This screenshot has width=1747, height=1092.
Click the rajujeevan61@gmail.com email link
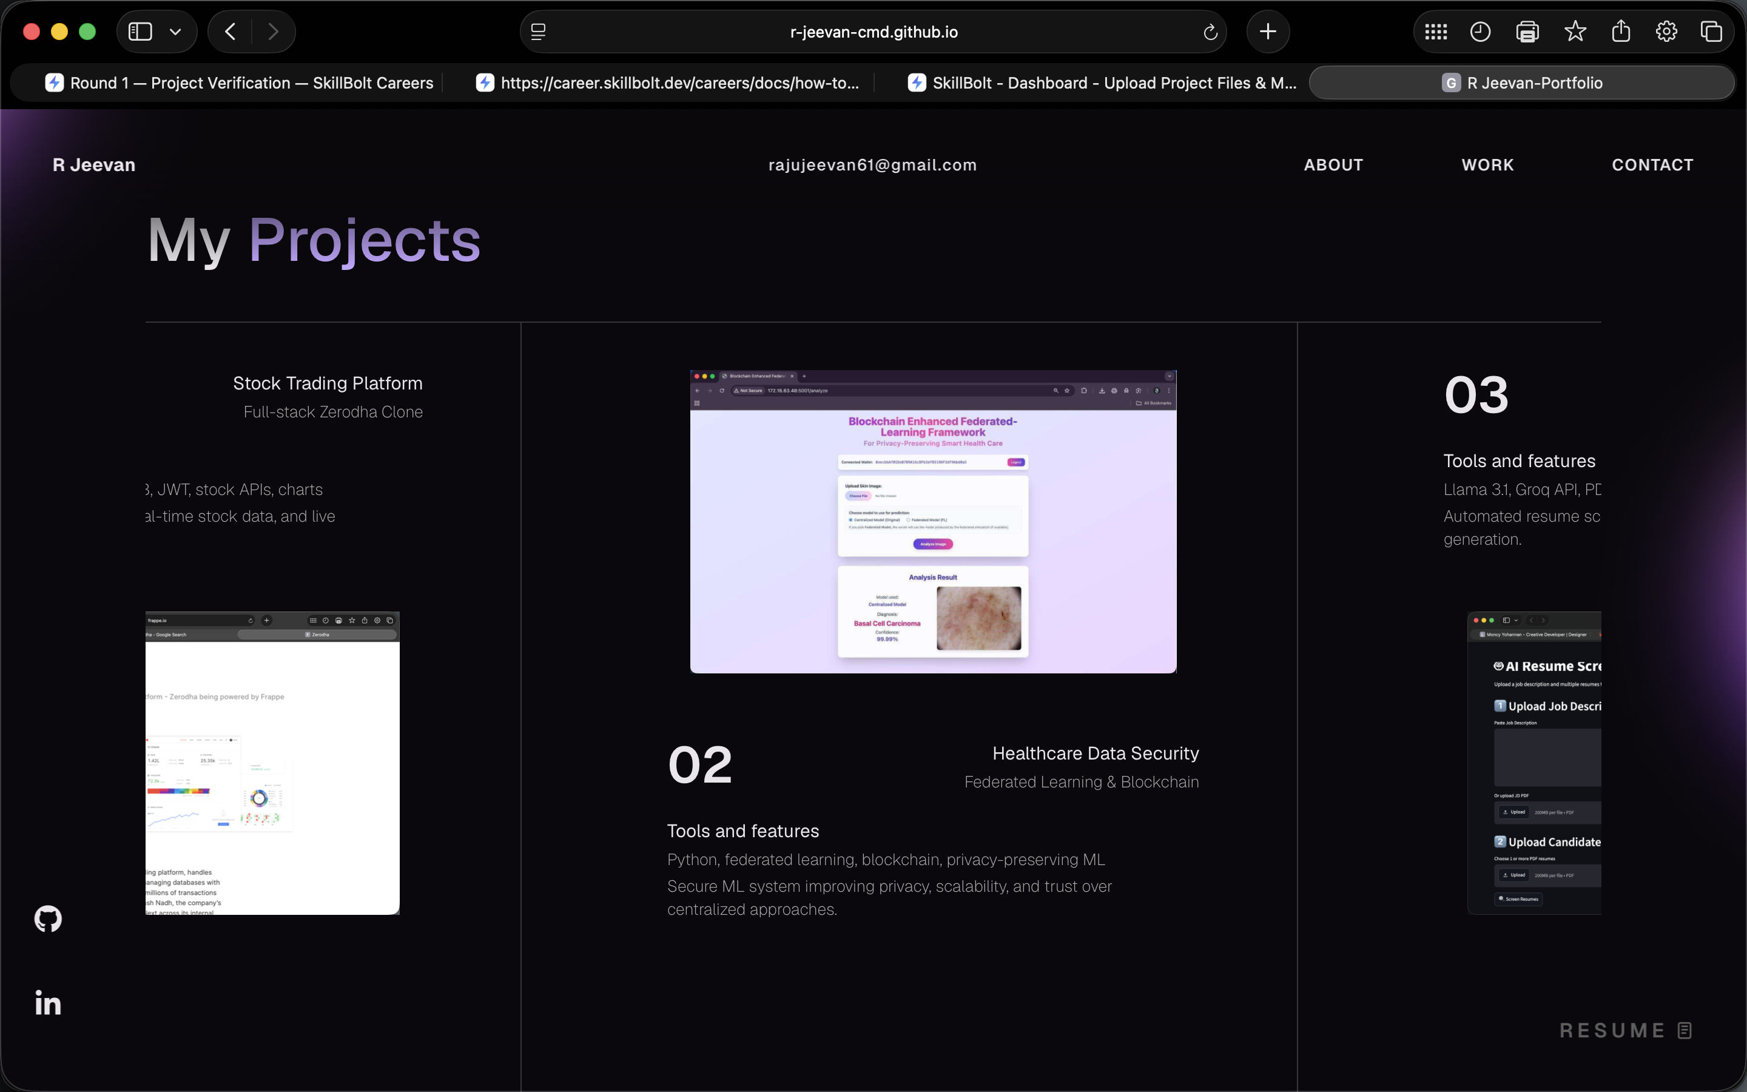click(873, 164)
